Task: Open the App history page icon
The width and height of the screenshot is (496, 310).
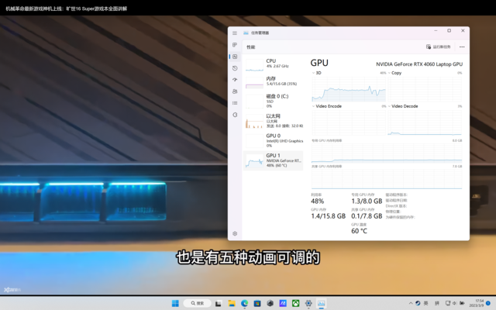Action: click(x=235, y=68)
